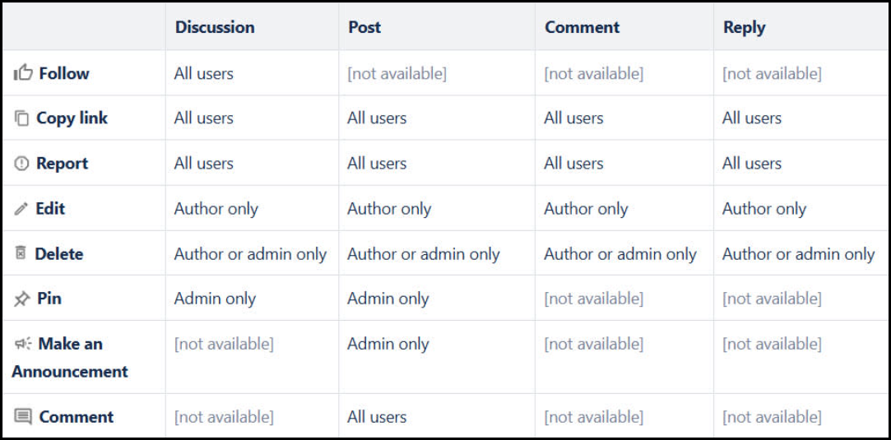Image resolution: width=891 pixels, height=440 pixels.
Task: Click the Pin pushpin icon
Action: [21, 299]
